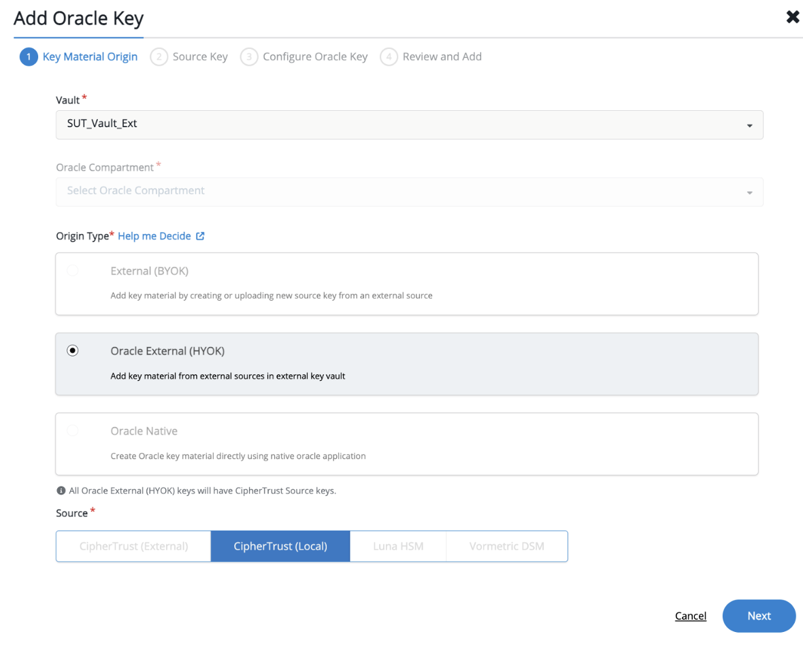Expand the Vault dropdown arrow
This screenshot has height=649, width=803.
(749, 125)
